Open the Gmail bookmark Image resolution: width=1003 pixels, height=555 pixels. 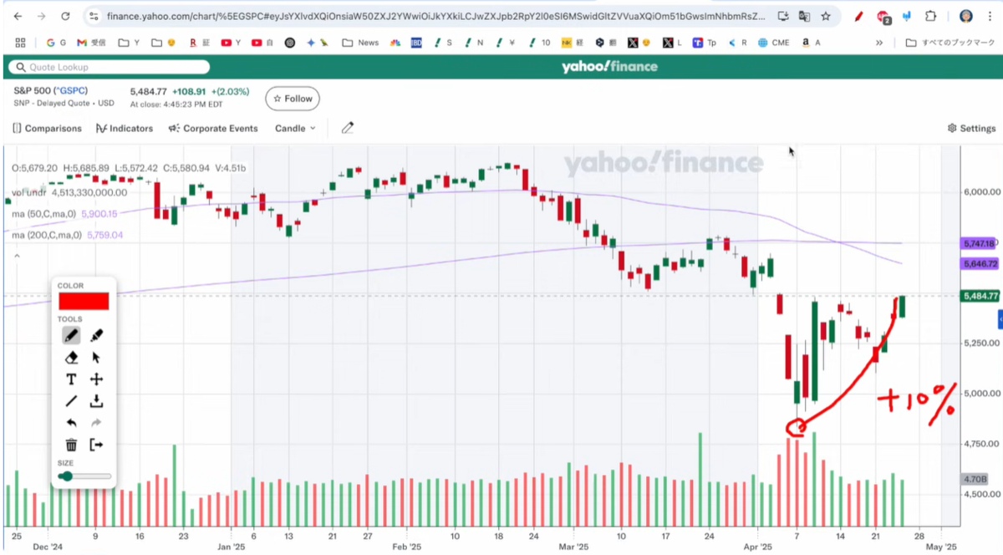89,43
